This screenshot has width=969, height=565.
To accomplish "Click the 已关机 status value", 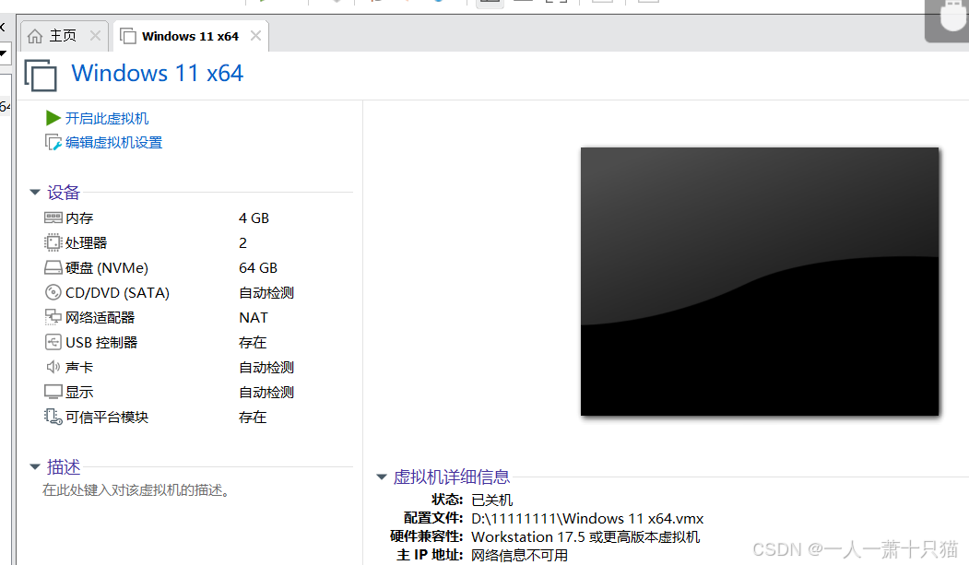I will pos(492,500).
